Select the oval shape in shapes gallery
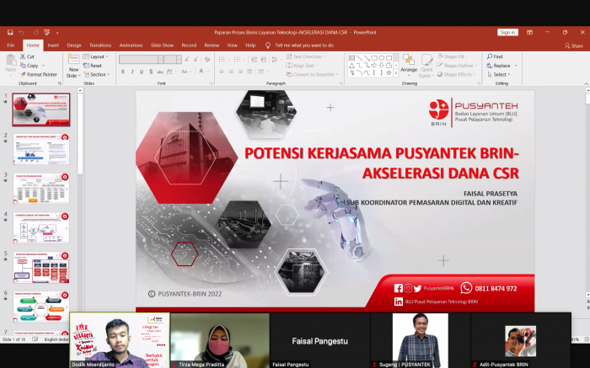The height and width of the screenshot is (368, 590). (x=382, y=58)
